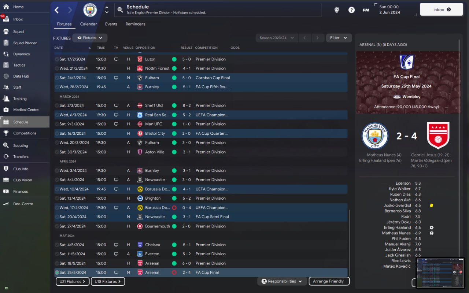Click the Arrange Friendly button

coord(329,281)
